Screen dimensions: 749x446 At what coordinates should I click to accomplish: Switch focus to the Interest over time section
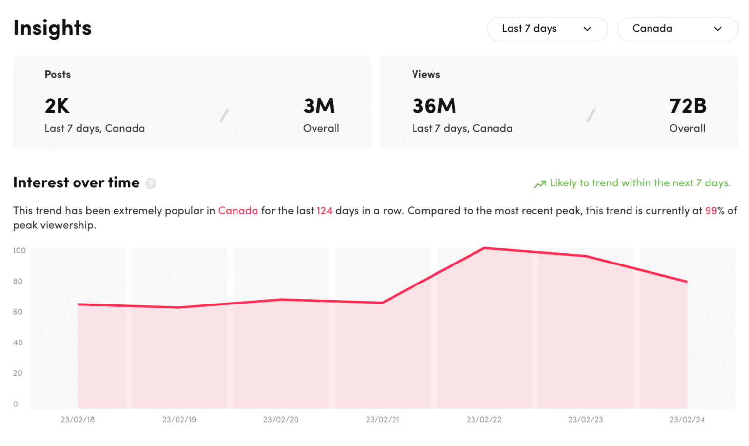click(76, 182)
